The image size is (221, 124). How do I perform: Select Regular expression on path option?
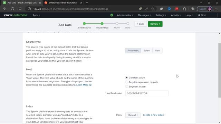pos(127,82)
